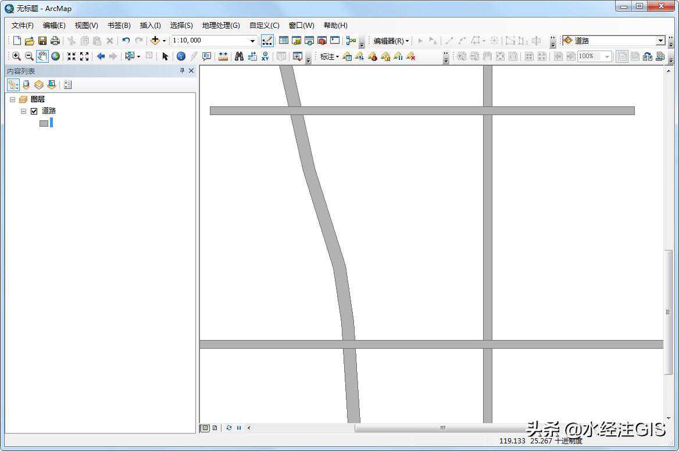Image resolution: width=679 pixels, height=451 pixels.
Task: Open the map scale 1:10,000 dropdown
Action: [252, 41]
